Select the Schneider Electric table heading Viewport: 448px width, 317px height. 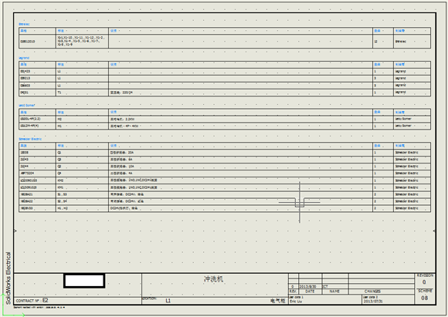(30, 139)
